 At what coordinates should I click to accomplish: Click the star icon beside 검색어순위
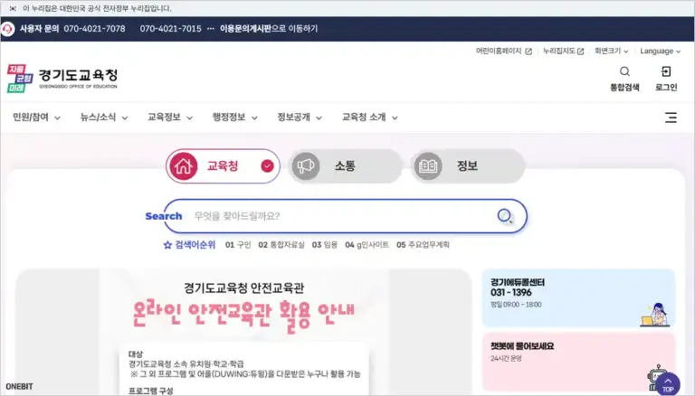(x=167, y=245)
